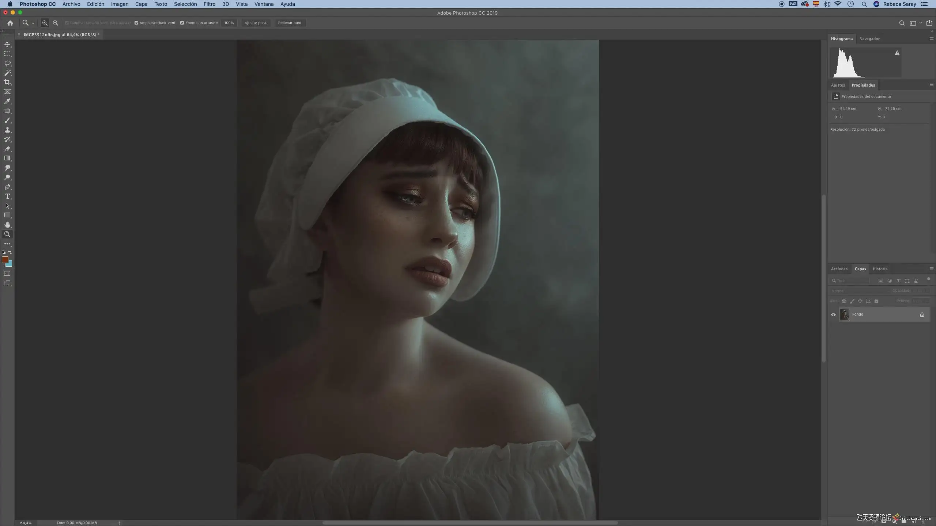
Task: Disable the Zoom con arrastre checkbox
Action: [x=182, y=23]
